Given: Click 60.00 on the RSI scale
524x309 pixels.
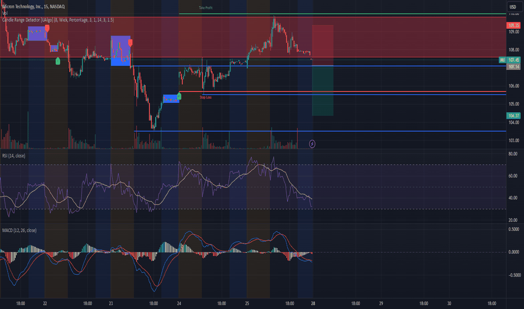Looking at the screenshot, I should [513, 176].
